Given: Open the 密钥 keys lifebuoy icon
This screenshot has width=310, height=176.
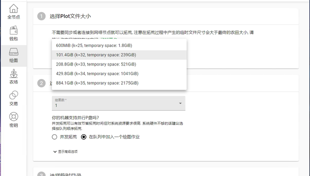Looking at the screenshot, I should click(x=14, y=117).
